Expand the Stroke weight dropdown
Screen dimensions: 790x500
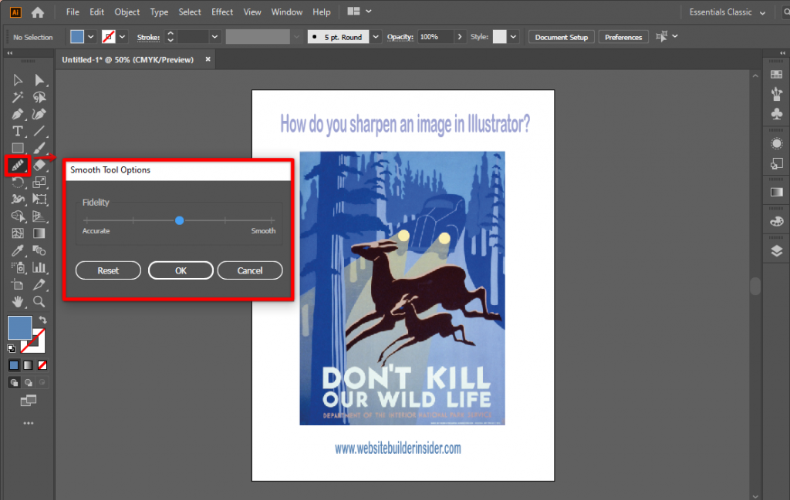tap(213, 36)
